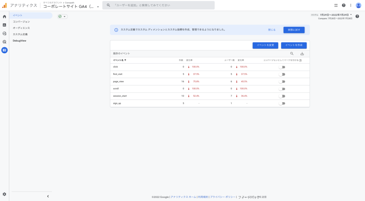The height and width of the screenshot is (201, 365).
Task: Toggle conversion mark for click event
Action: tap(282, 67)
